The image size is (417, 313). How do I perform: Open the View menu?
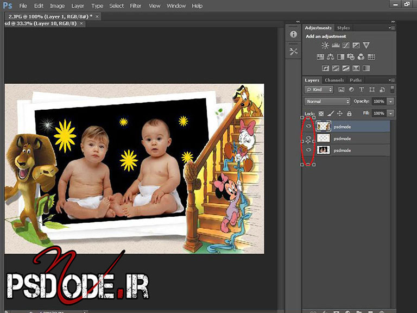click(155, 5)
